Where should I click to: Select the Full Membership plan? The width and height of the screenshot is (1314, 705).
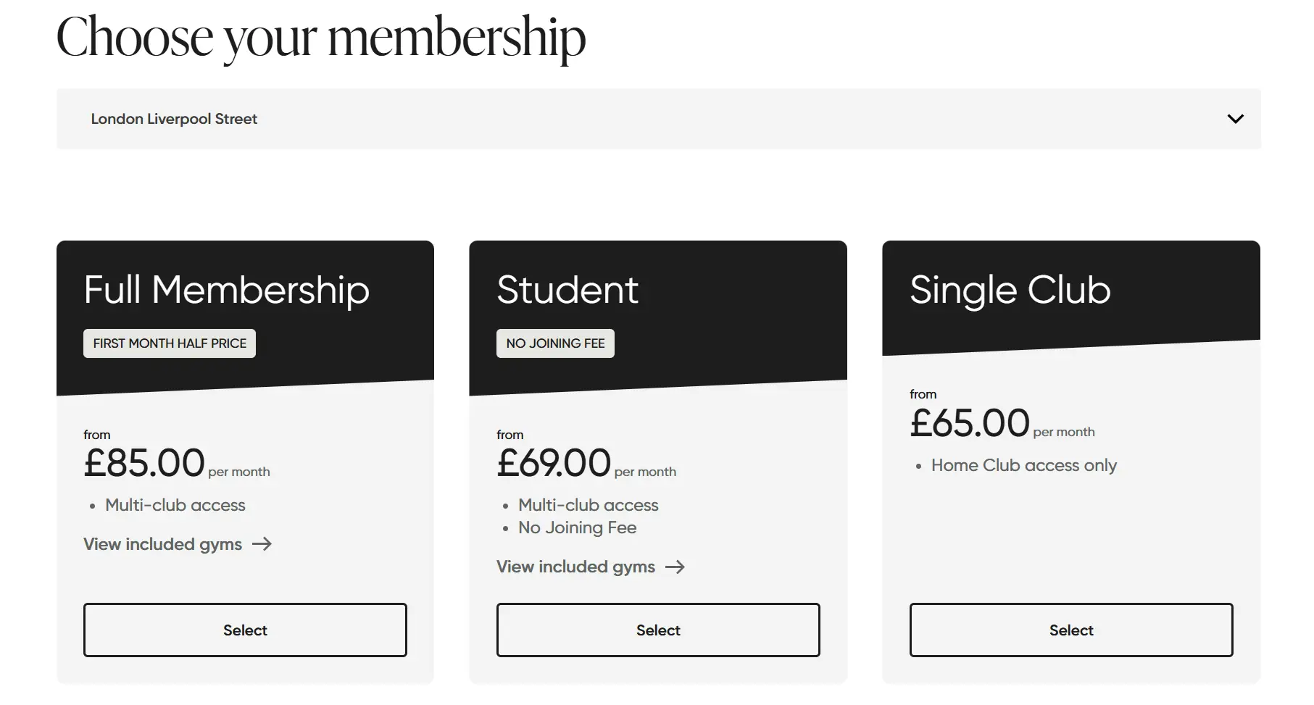[245, 630]
